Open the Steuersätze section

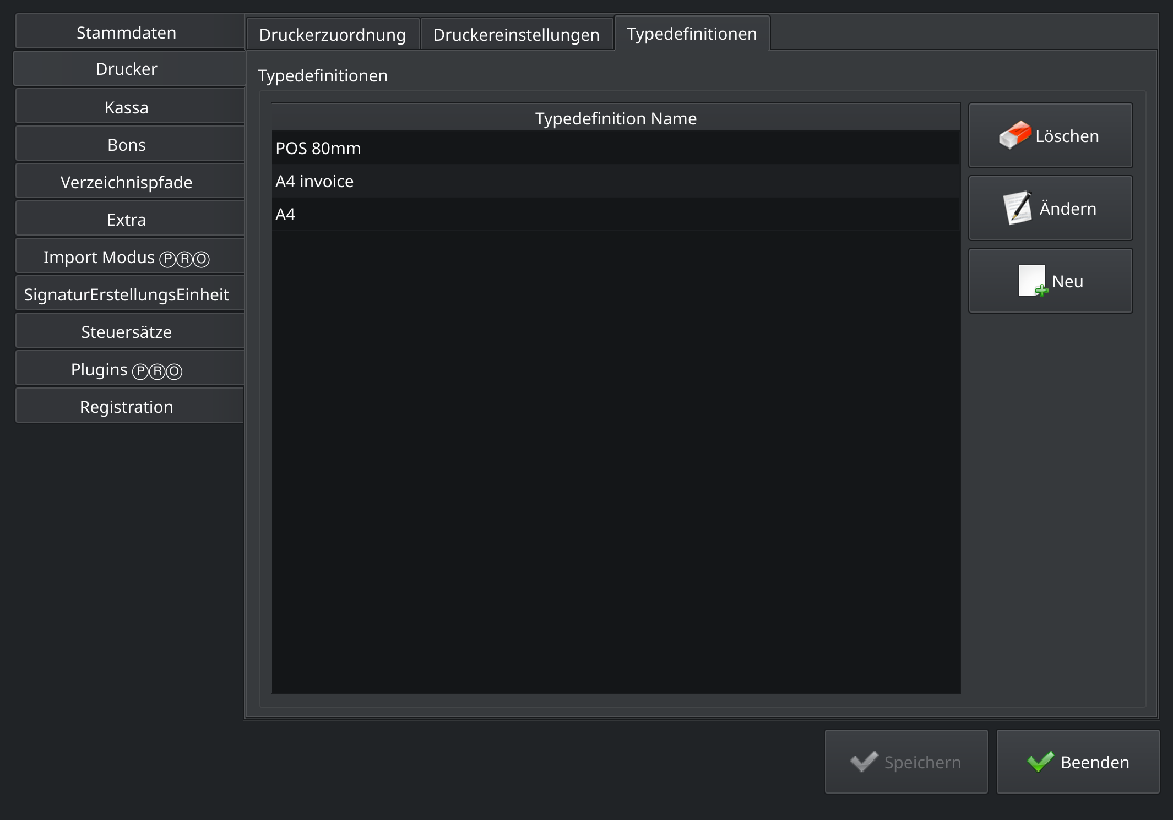tap(129, 332)
